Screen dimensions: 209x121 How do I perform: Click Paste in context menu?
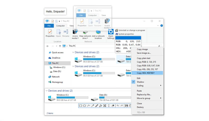139,91
